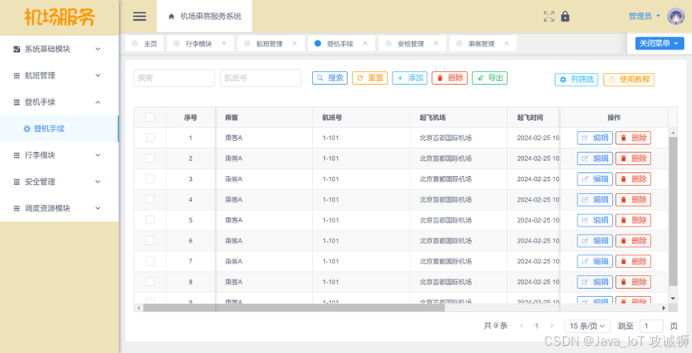Open the 关闭菜单 dropdown button
This screenshot has height=353, width=692.
[x=659, y=43]
